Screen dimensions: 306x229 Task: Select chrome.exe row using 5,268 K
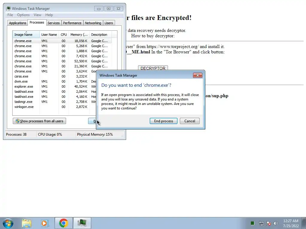[x=62, y=46]
